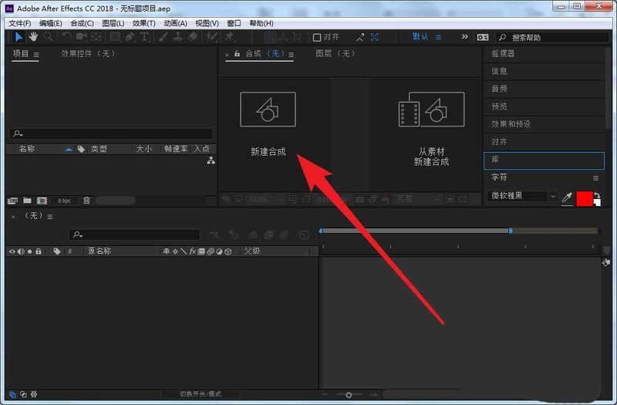
Task: Select the Rotation tool
Action: [x=67, y=37]
